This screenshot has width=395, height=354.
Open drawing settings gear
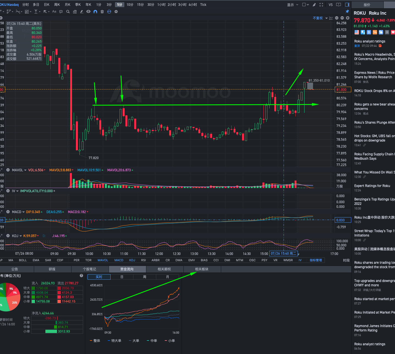[x=116, y=12]
